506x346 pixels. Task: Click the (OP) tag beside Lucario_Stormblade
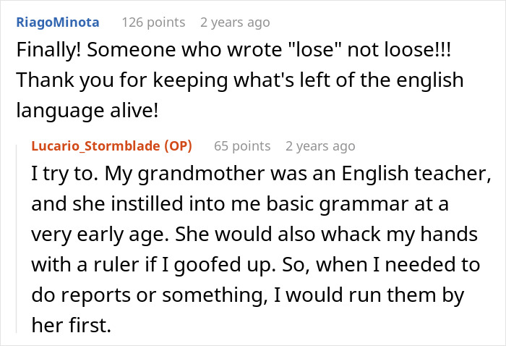(x=178, y=146)
